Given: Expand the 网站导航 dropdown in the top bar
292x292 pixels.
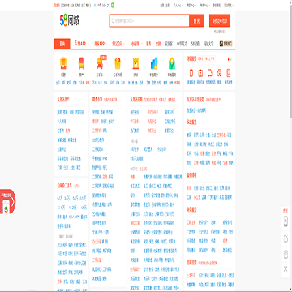Looking at the screenshot, I should (x=229, y=5).
